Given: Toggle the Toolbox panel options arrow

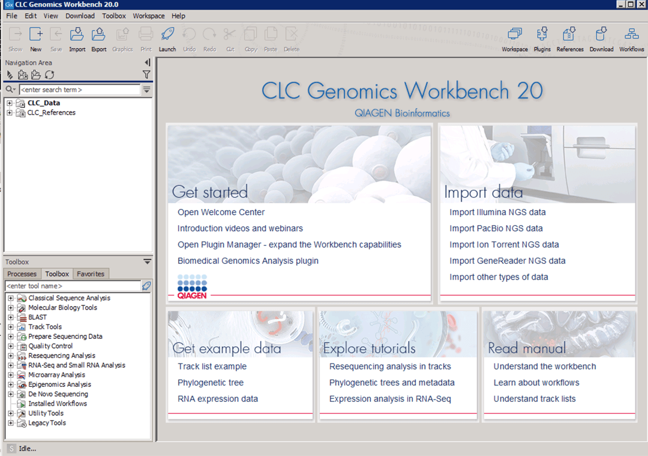Looking at the screenshot, I should [x=147, y=261].
